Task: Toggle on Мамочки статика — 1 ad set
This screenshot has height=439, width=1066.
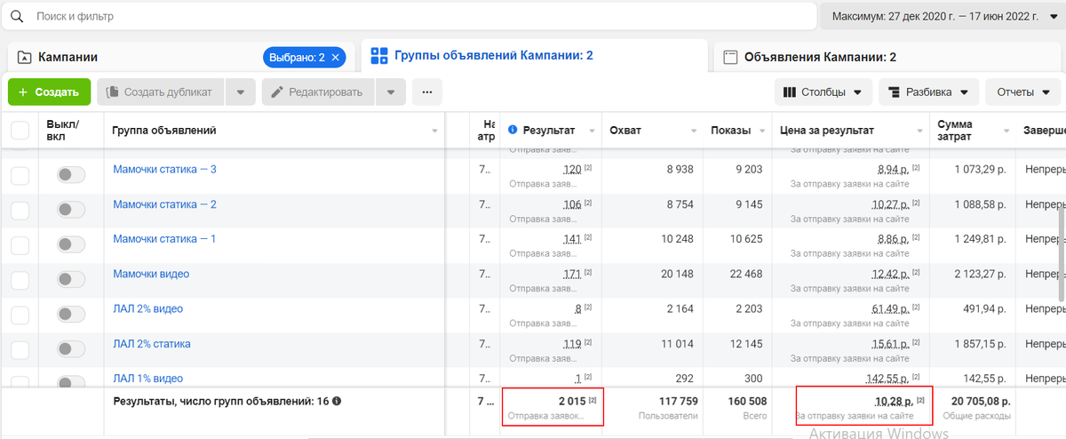Action: coord(71,244)
